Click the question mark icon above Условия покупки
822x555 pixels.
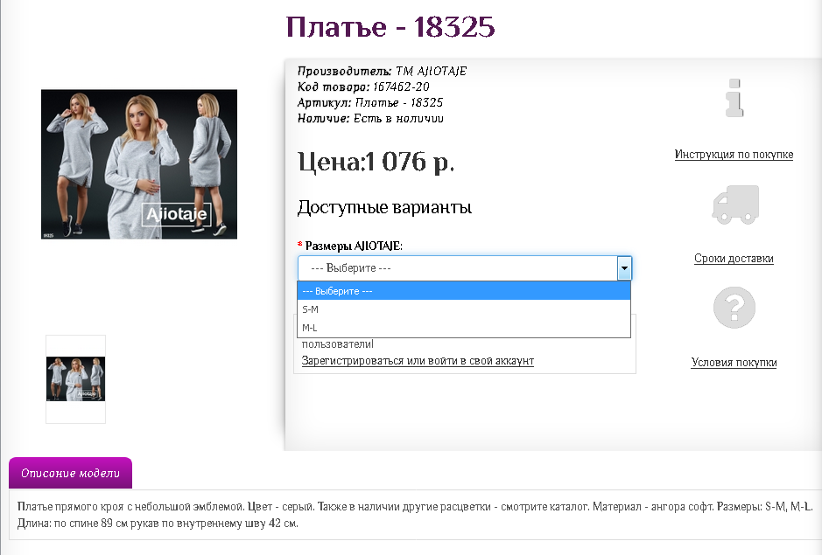(x=735, y=308)
